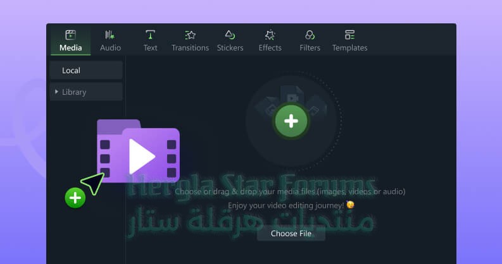Switch to the Transitions tab label

190,48
